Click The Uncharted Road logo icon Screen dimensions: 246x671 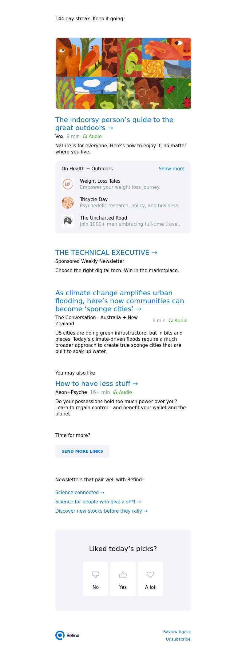(68, 221)
